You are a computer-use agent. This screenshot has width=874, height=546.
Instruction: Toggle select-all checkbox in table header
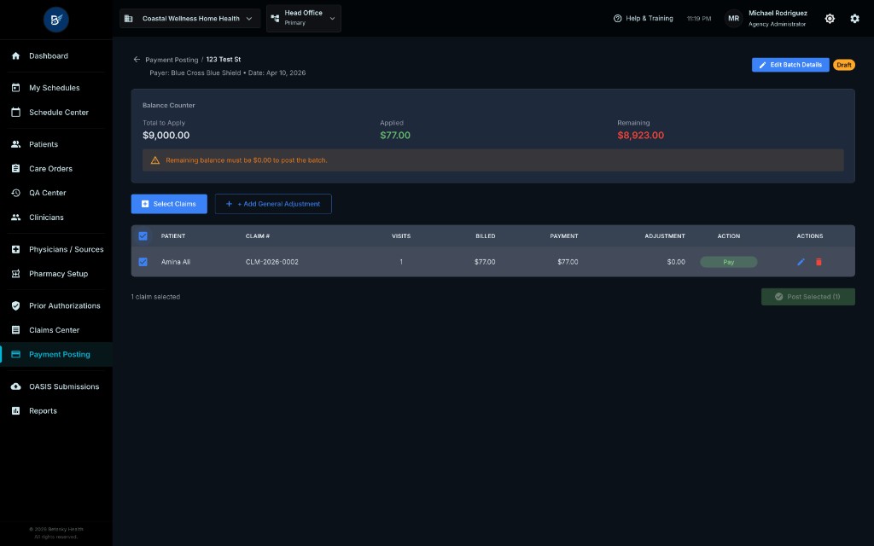pos(143,236)
